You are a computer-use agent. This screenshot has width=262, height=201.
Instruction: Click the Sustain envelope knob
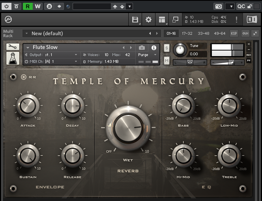point(28,156)
